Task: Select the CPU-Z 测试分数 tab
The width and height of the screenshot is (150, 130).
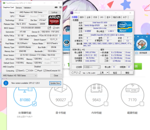Action: [x=117, y=17]
